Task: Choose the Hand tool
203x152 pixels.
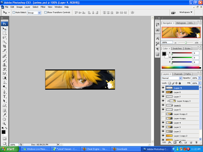Action: [x=5, y=119]
